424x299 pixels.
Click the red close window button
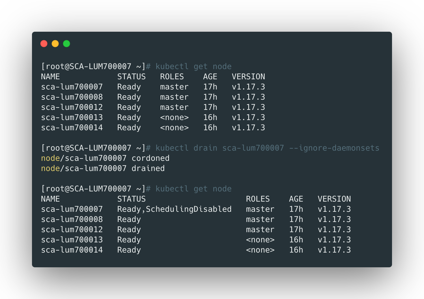click(x=44, y=44)
